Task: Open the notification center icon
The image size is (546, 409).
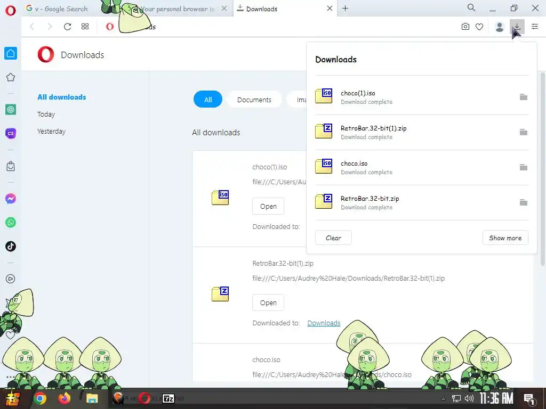Action: pyautogui.click(x=529, y=399)
